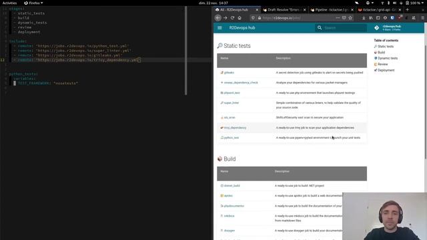
Task: Open the hamburger menu in R2Devops hub header
Action: pos(220,28)
